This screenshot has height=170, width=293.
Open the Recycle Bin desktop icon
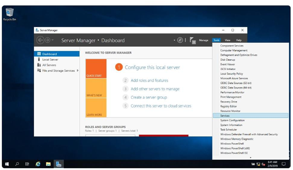click(x=9, y=14)
